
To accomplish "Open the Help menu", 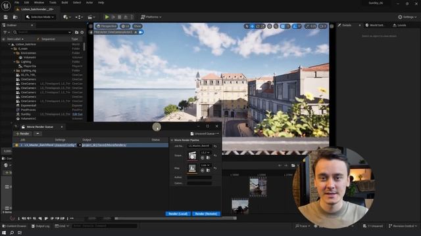I will tap(101, 3).
